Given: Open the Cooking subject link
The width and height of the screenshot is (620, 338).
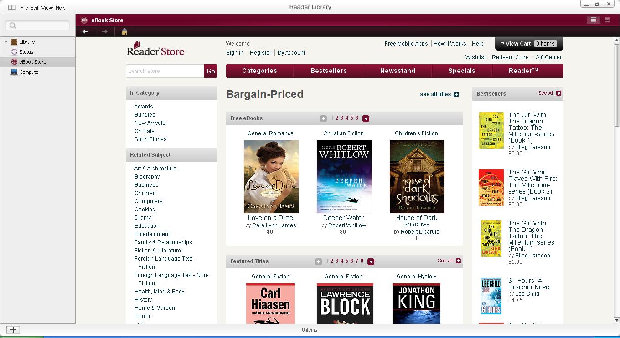Looking at the screenshot, I should (145, 210).
